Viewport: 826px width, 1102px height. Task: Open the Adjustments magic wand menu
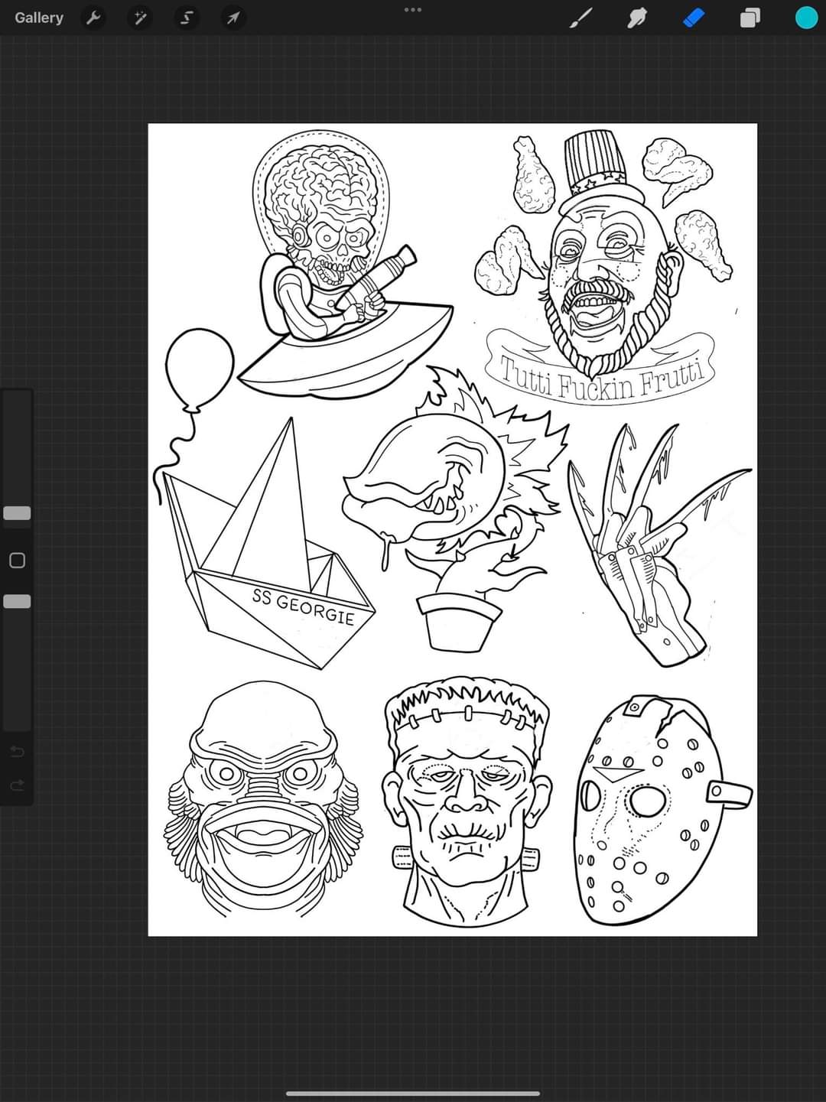[x=140, y=18]
